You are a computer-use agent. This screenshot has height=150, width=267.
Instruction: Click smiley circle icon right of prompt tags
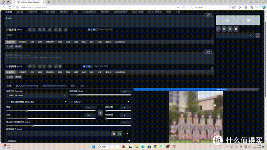[212, 38]
